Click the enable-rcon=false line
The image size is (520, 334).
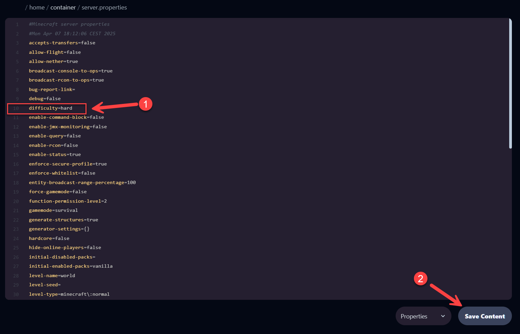point(53,145)
